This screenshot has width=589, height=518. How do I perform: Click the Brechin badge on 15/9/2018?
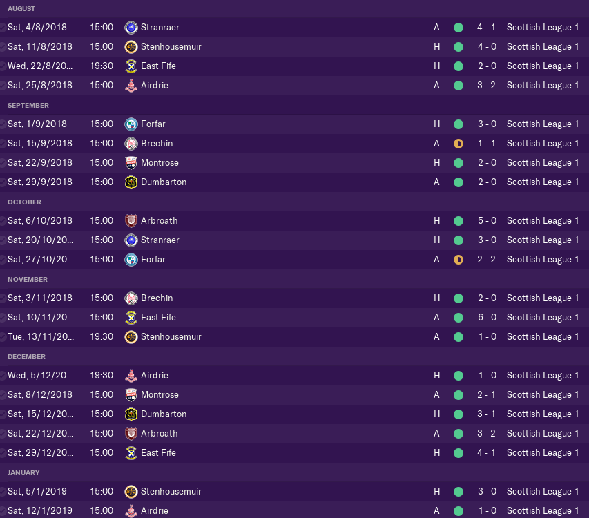[x=131, y=144]
